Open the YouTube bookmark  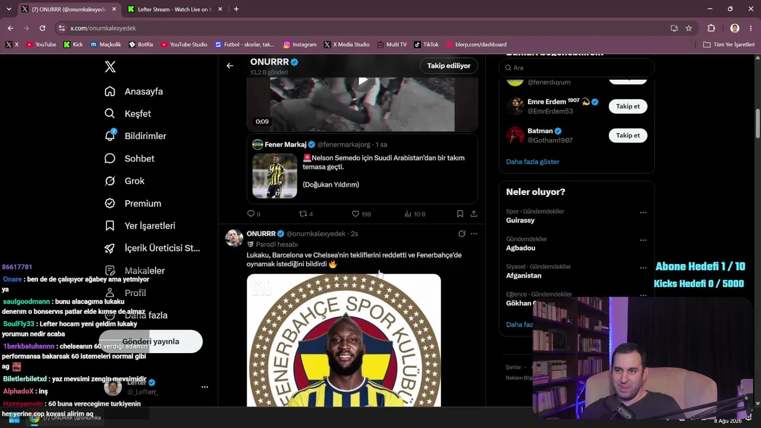[x=41, y=45]
